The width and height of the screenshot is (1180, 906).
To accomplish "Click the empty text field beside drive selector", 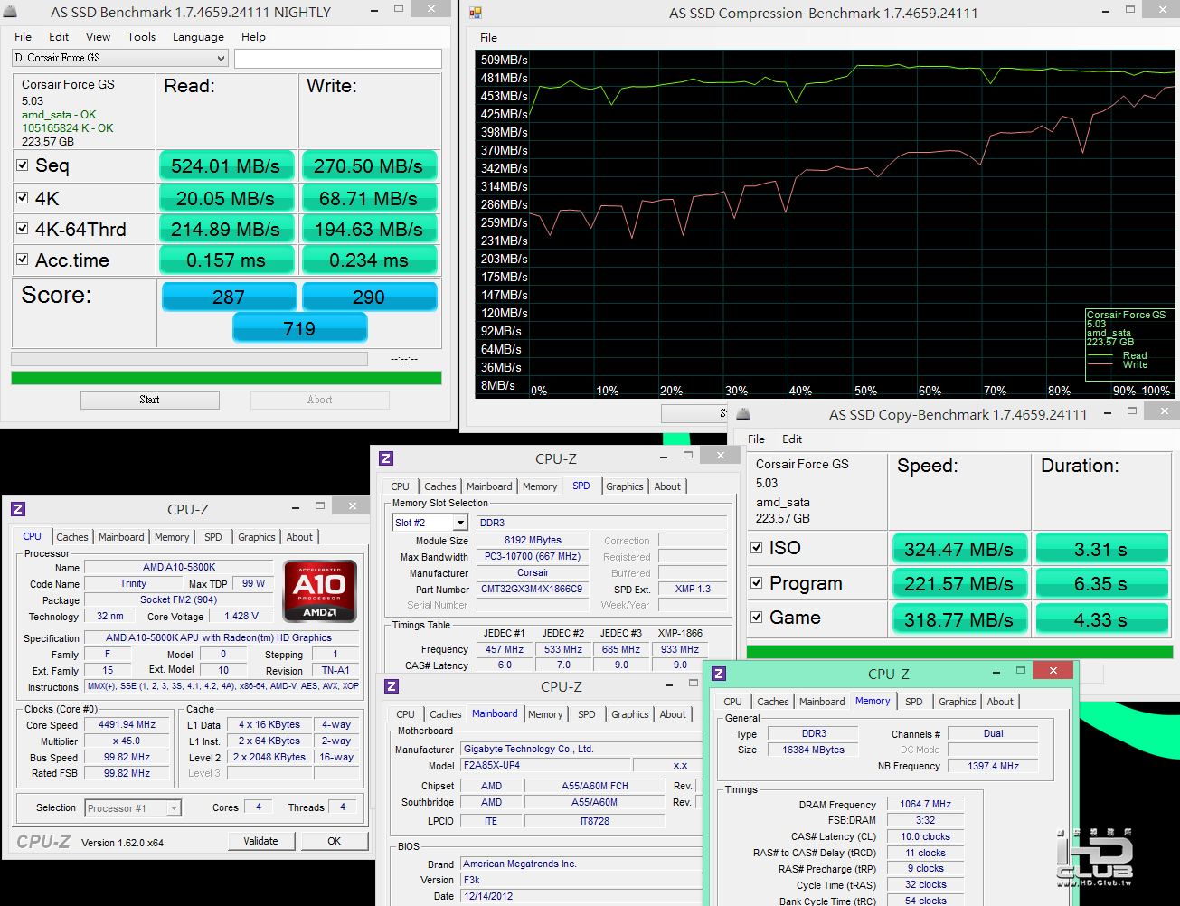I will point(337,58).
